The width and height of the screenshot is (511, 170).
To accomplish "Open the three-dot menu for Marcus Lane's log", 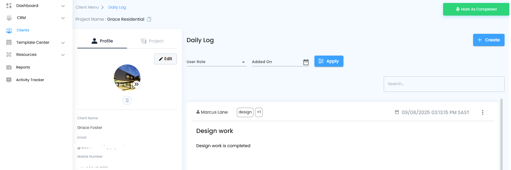I will [483, 113].
